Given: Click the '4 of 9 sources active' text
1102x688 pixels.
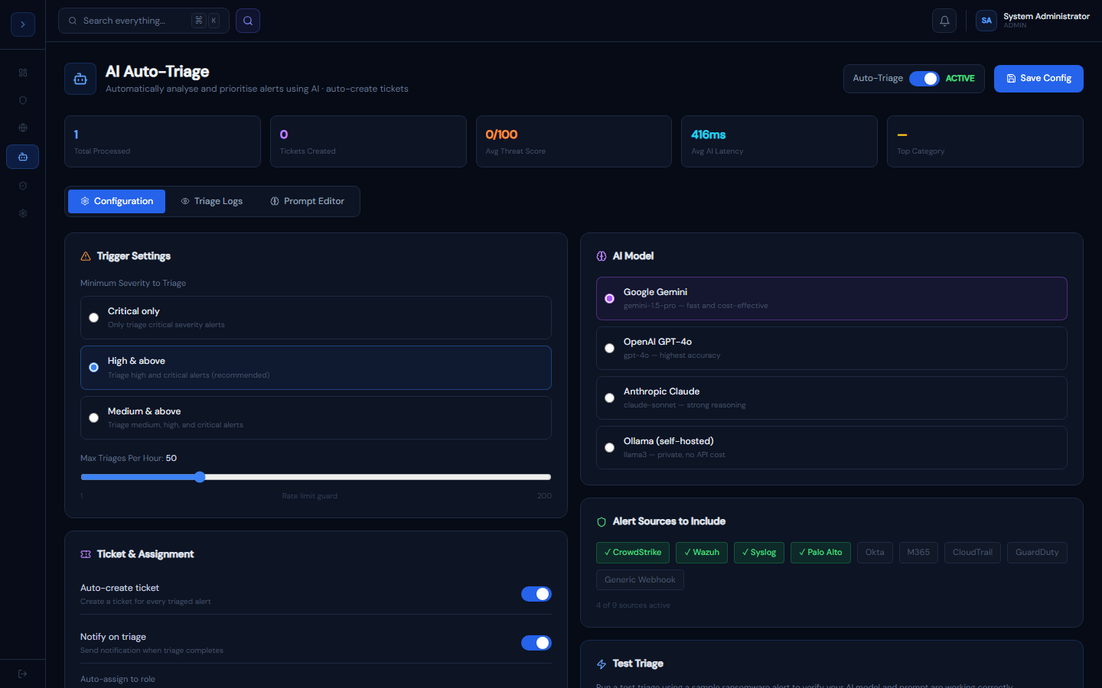Looking at the screenshot, I should pos(633,605).
